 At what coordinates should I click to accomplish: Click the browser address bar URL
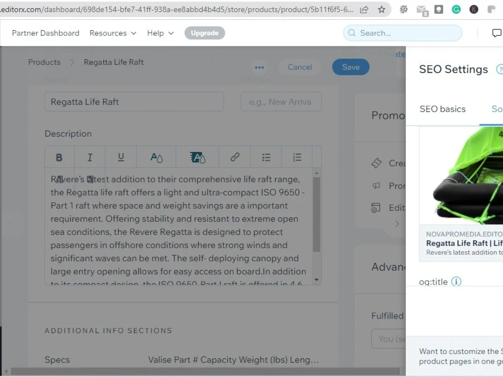pyautogui.click(x=177, y=10)
